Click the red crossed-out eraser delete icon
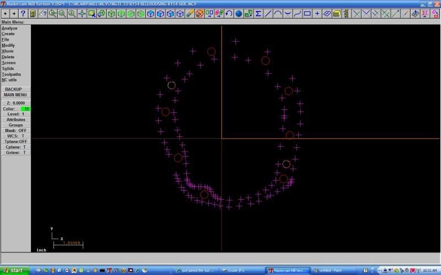Screen dimensions: 441x275 200,13
